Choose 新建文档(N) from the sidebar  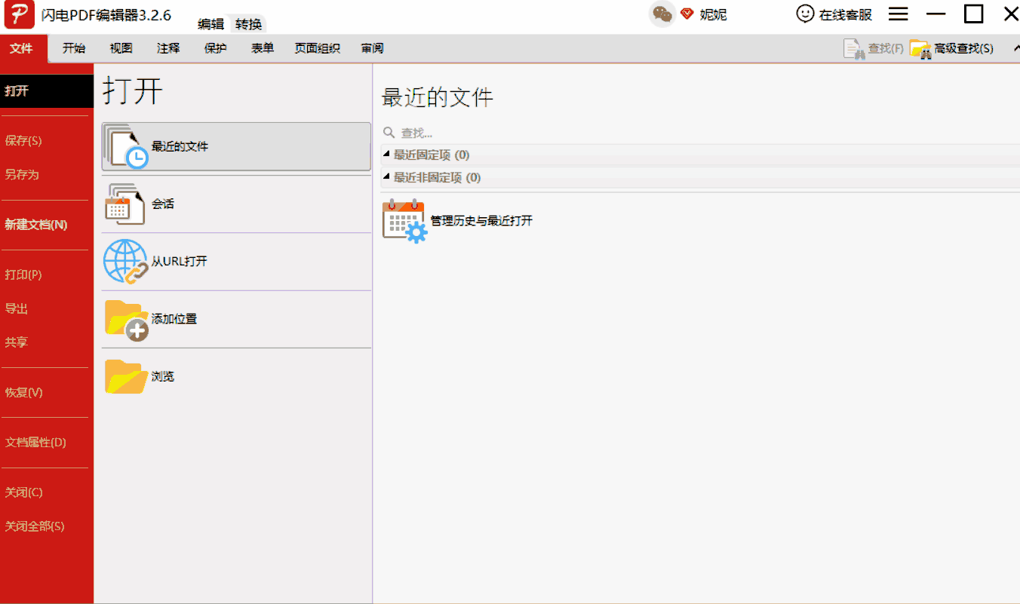[x=35, y=225]
